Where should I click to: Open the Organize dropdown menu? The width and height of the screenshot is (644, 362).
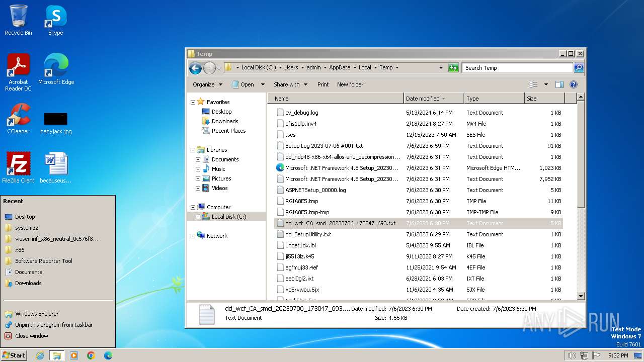pos(207,84)
